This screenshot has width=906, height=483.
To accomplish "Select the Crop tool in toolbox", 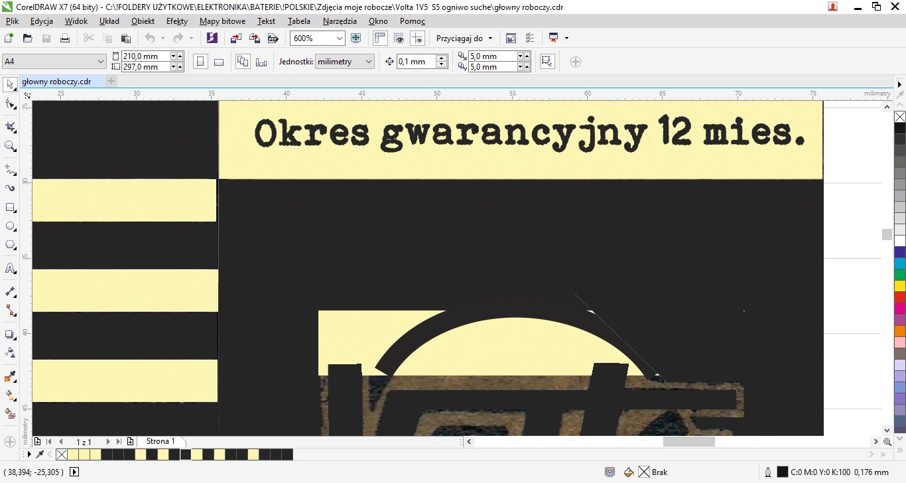I will pos(10,127).
